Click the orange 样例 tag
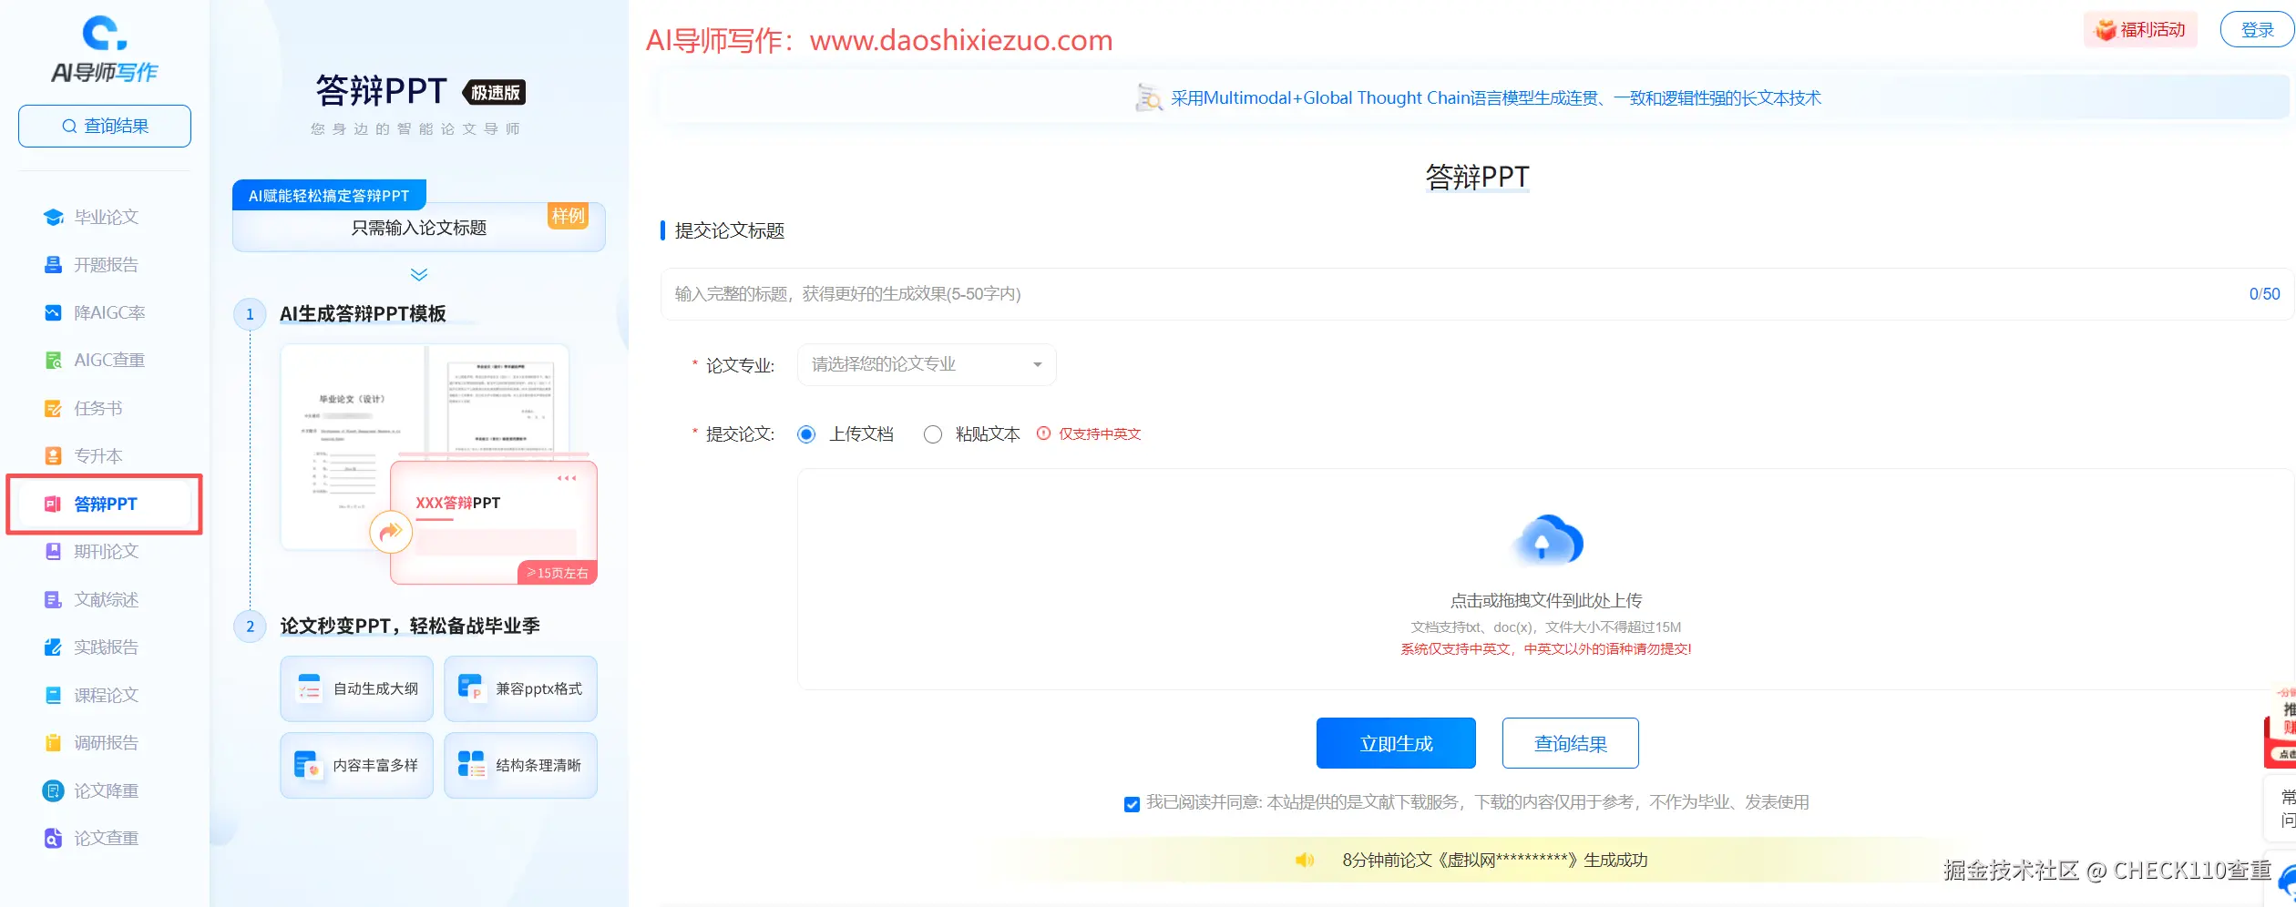2296x907 pixels. (x=568, y=216)
